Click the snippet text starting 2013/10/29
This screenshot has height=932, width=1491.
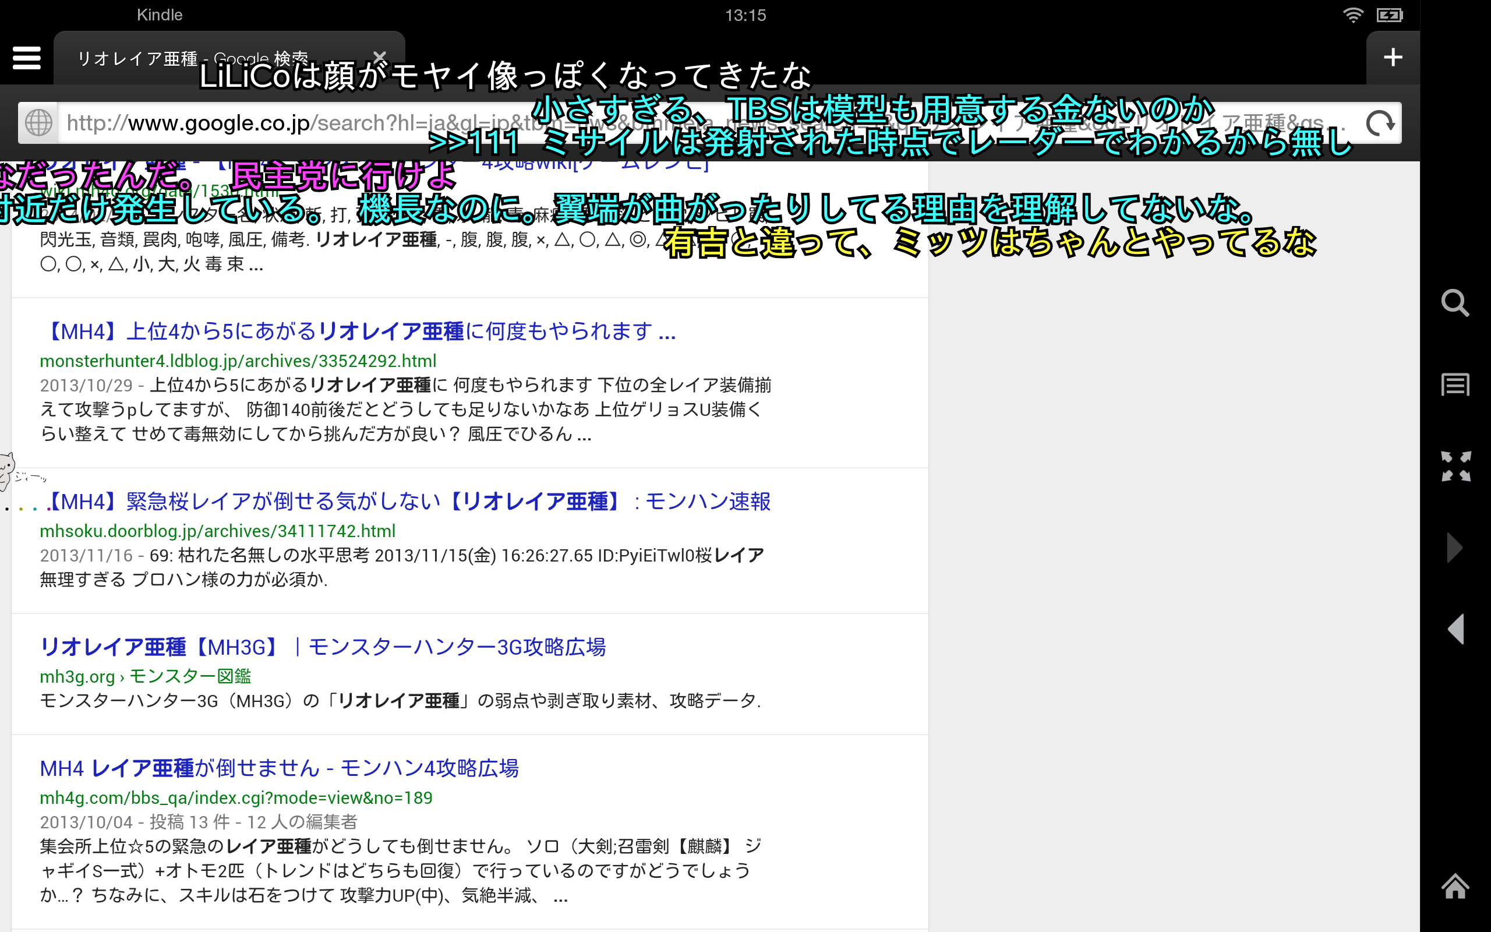tap(405, 410)
